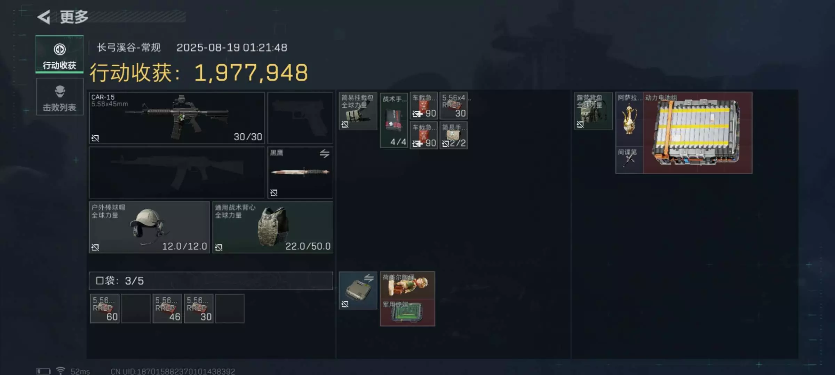This screenshot has width=835, height=375.
Task: Select the 阿萨拉 golden teapot item
Action: pos(629,119)
